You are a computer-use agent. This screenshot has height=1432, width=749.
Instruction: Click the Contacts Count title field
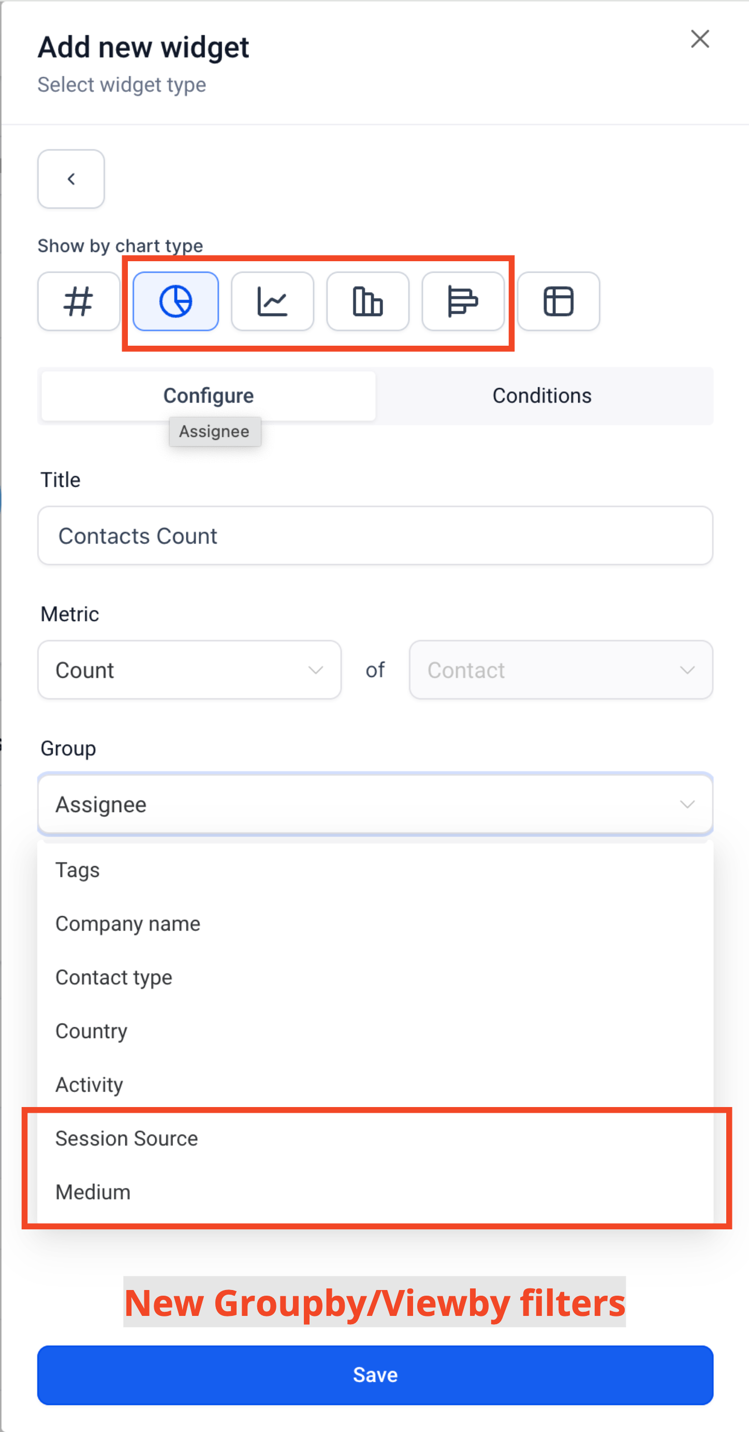375,536
